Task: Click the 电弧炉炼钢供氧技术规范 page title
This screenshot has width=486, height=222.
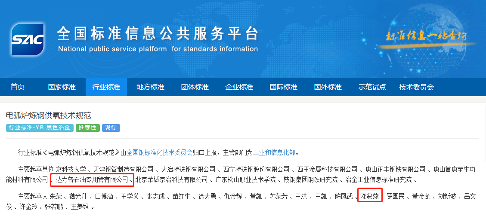Action: tap(48, 116)
